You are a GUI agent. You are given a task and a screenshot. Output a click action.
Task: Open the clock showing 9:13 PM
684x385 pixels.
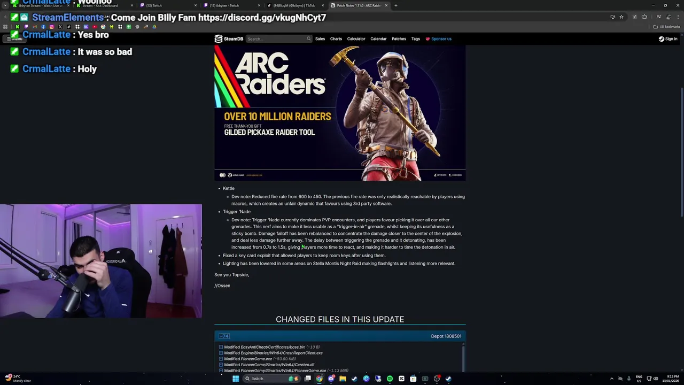click(x=671, y=379)
